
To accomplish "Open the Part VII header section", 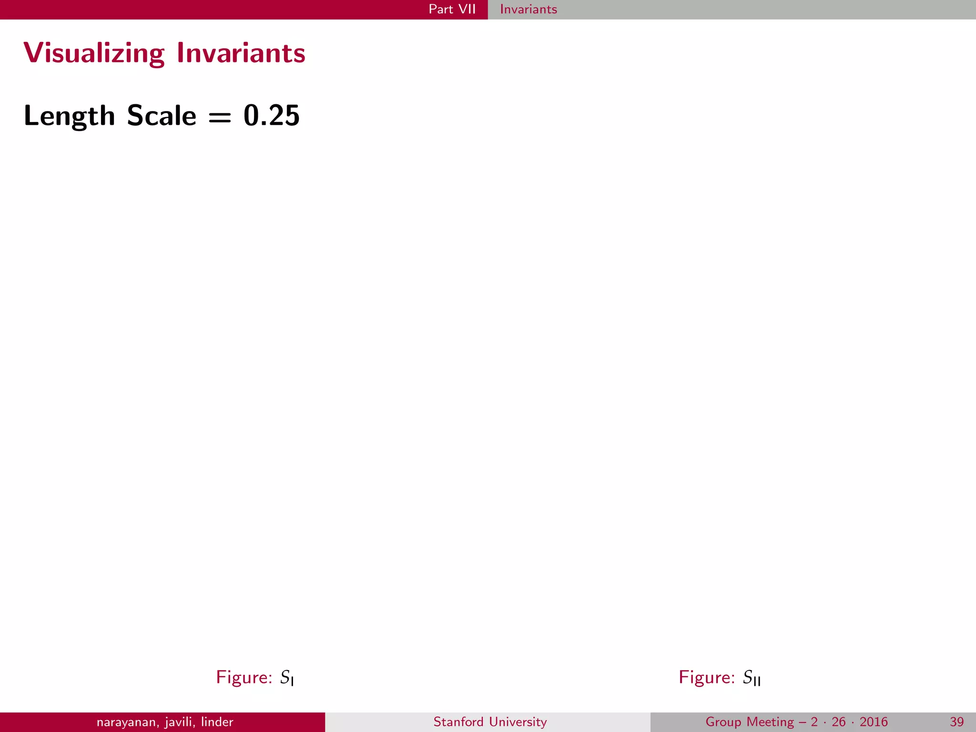I will click(x=452, y=9).
